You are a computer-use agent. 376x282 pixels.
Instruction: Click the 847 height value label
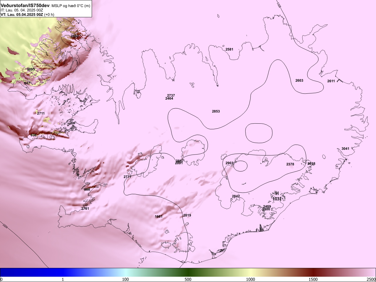click(x=27, y=83)
